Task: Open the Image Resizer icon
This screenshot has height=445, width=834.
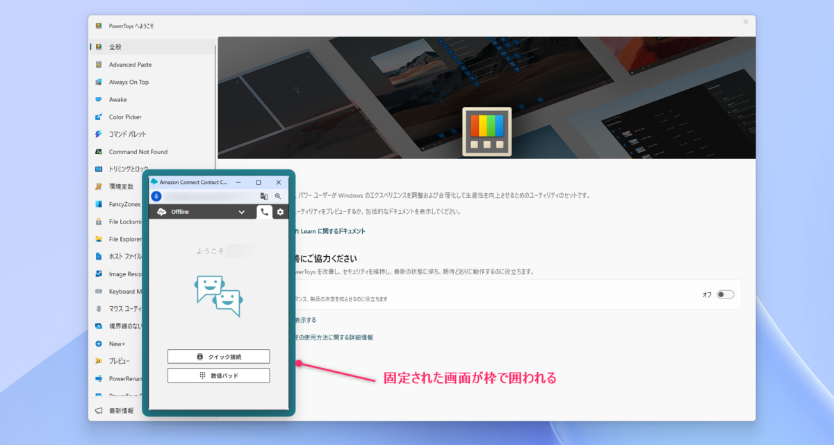Action: point(99,274)
